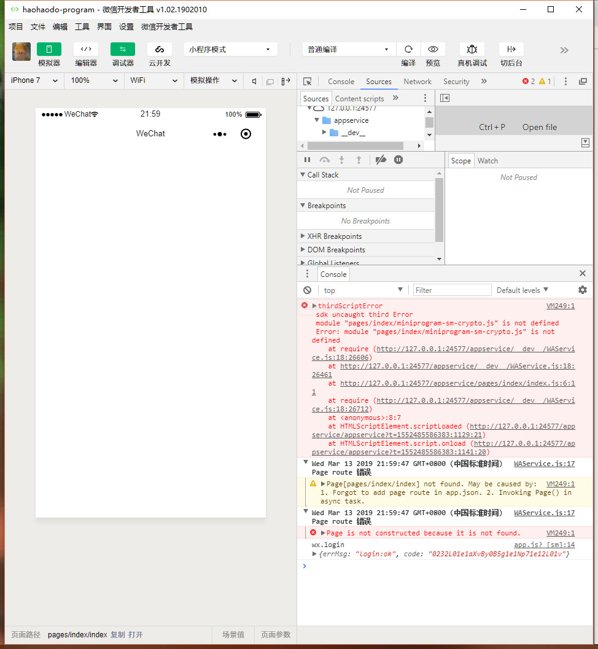Switch to the Network tab
Image resolution: width=598 pixels, height=649 pixels.
(x=417, y=82)
